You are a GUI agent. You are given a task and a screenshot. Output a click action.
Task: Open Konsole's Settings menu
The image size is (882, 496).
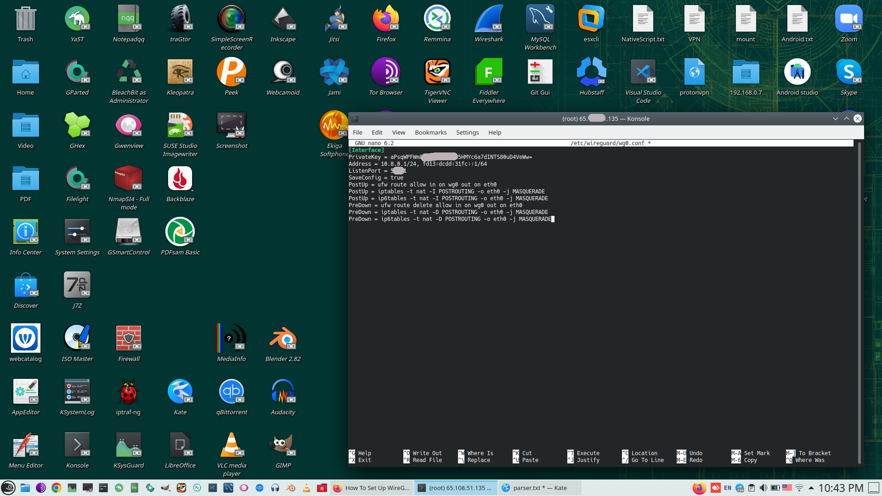pyautogui.click(x=467, y=132)
